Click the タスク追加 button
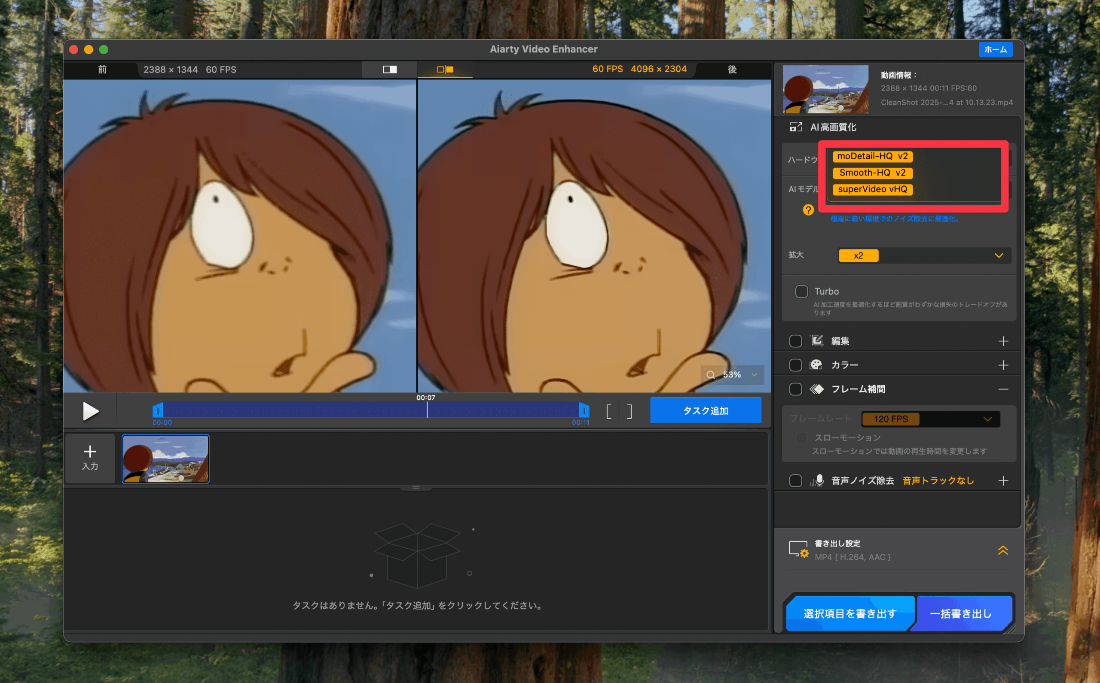1100x683 pixels. 705,410
